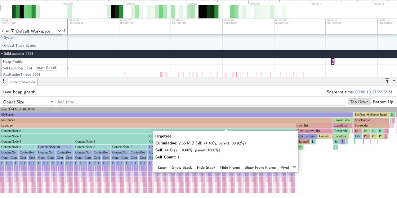Screen dimensions: 397x198
Task: Open the hamburger menu in the largetree tooltip
Action: [294, 167]
